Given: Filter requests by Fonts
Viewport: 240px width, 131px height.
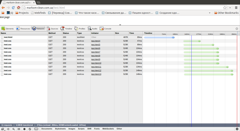Looking at the screenshot, I should point(97,129).
